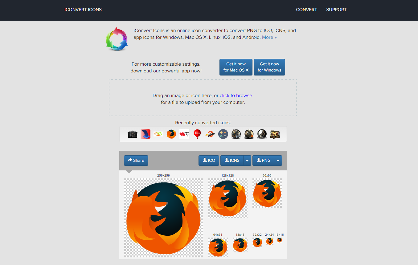Expand the ICNS download options dropdown
The image size is (418, 265).
coord(247,160)
